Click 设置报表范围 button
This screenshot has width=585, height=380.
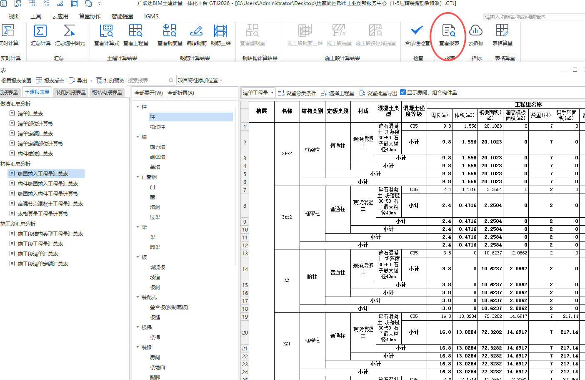coord(16,81)
